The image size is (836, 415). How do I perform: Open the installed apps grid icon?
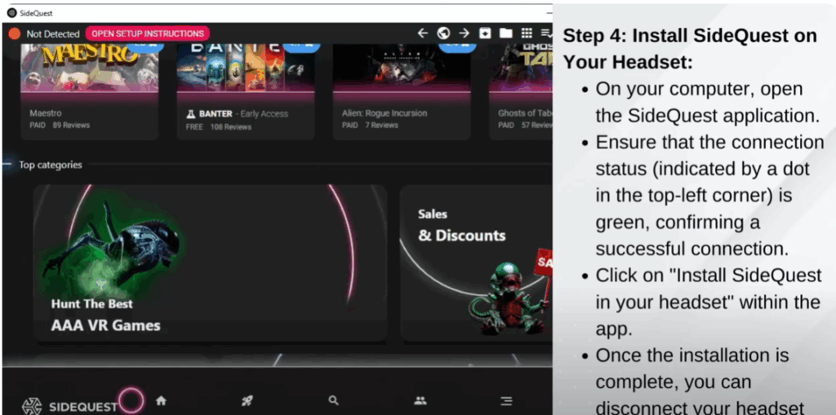tap(527, 33)
